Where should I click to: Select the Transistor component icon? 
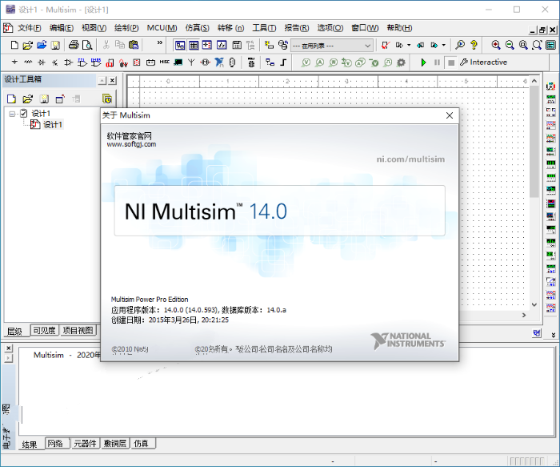(54, 62)
